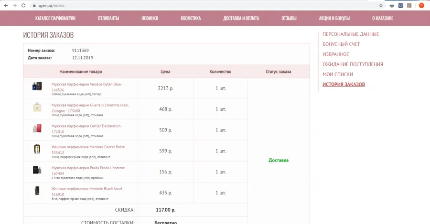
Task: Select История заказов in sidebar
Action: click(x=344, y=84)
